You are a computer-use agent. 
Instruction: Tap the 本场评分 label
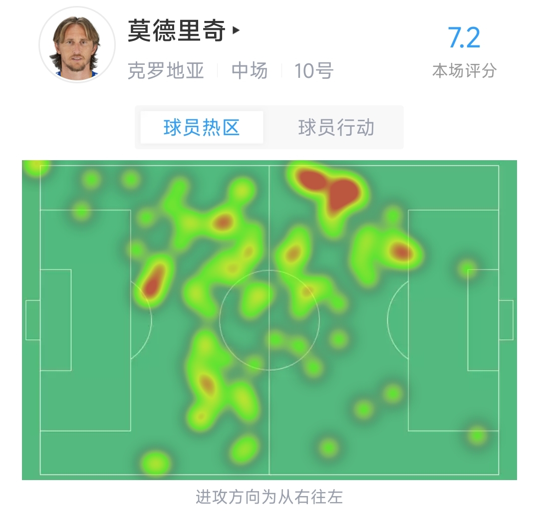click(464, 71)
